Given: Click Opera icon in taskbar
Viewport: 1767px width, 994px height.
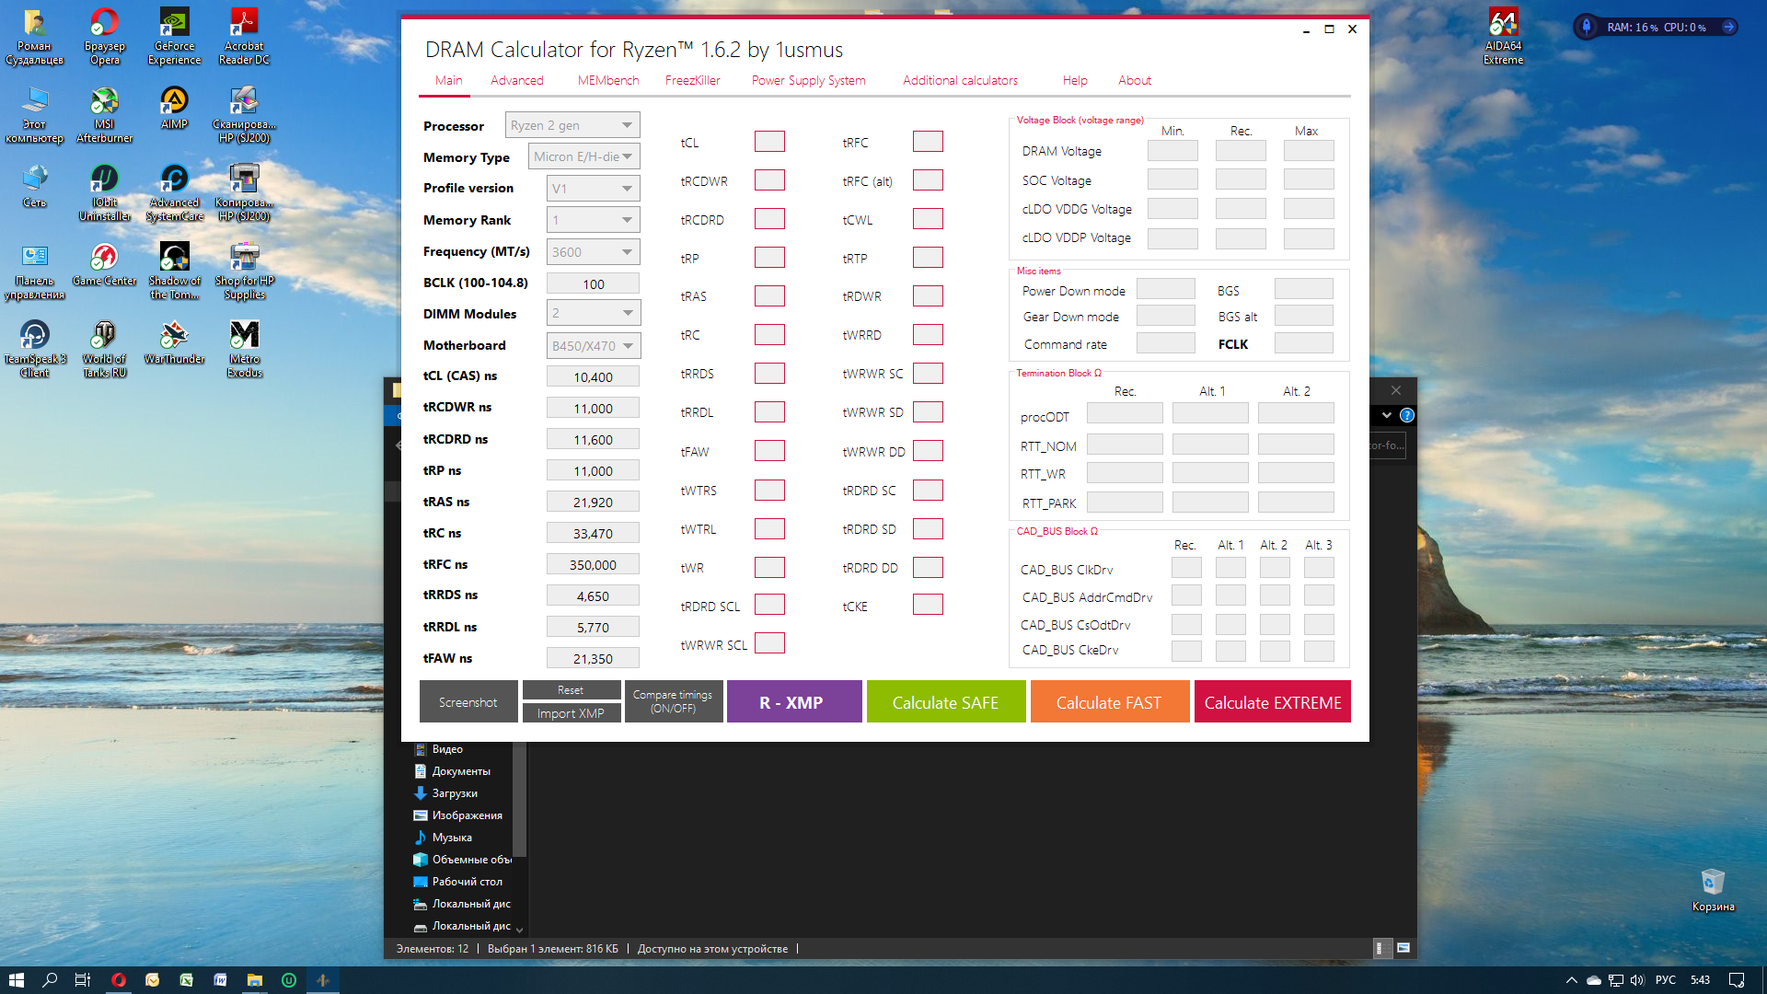Looking at the screenshot, I should [x=119, y=980].
